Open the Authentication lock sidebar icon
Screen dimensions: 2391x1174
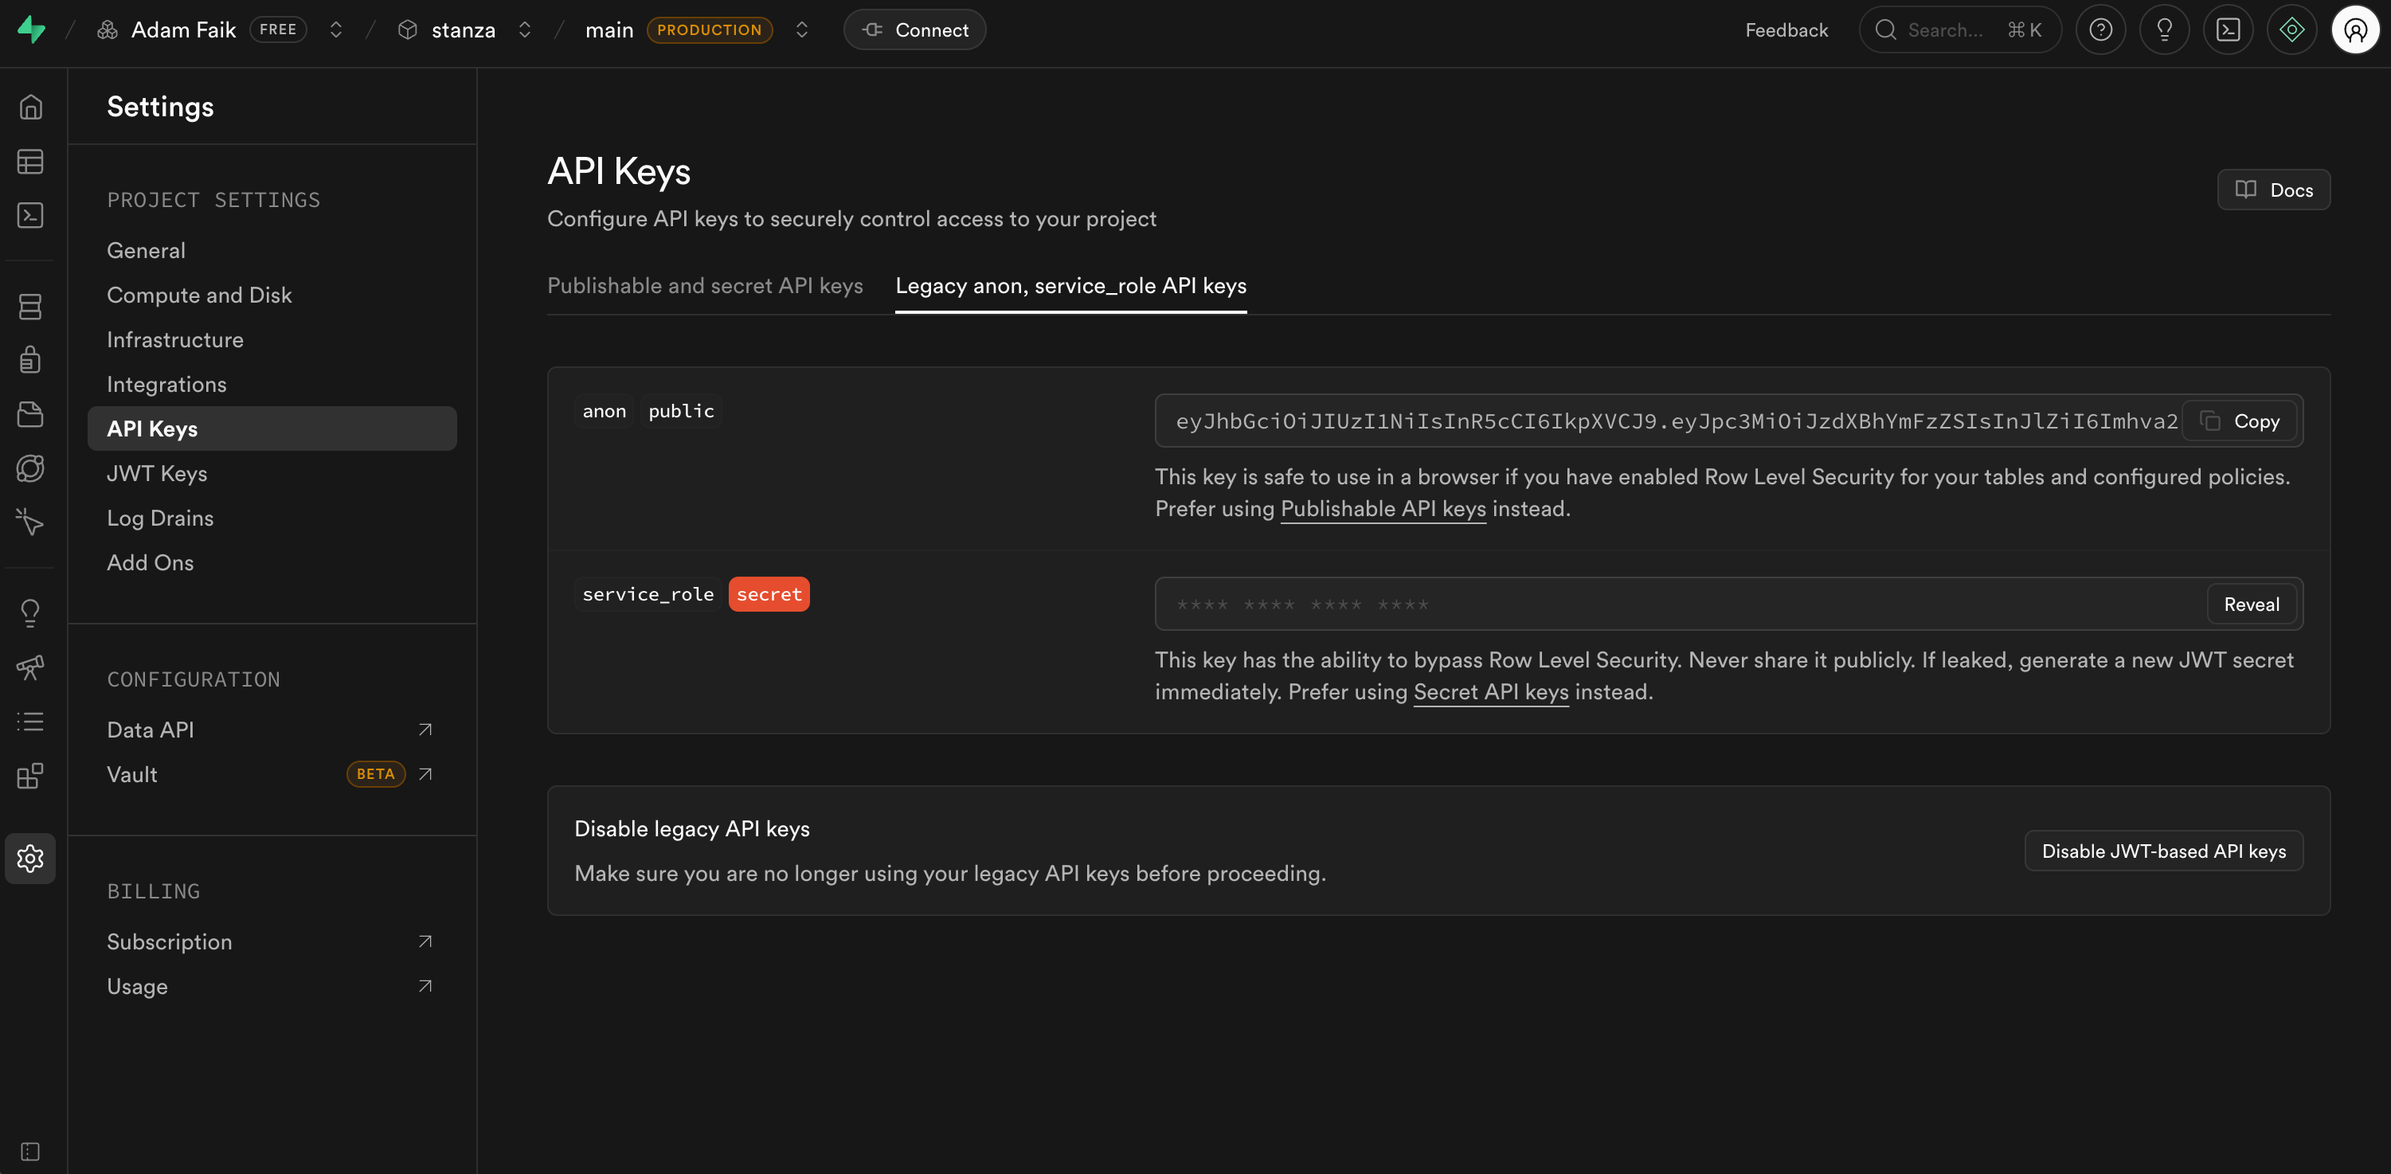point(30,359)
